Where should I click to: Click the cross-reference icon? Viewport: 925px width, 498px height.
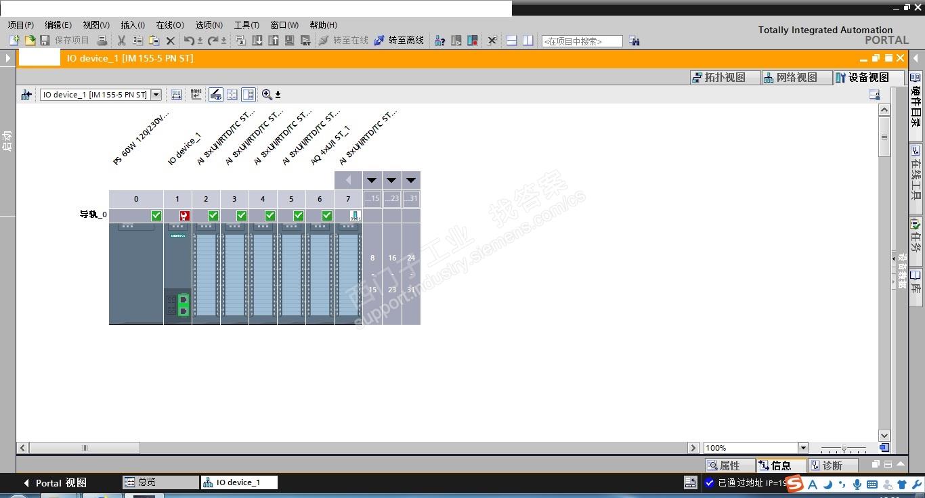(x=492, y=41)
